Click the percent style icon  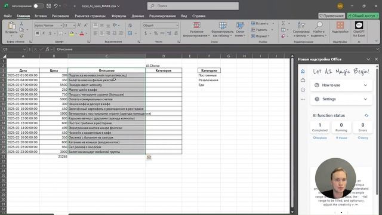(x=156, y=33)
